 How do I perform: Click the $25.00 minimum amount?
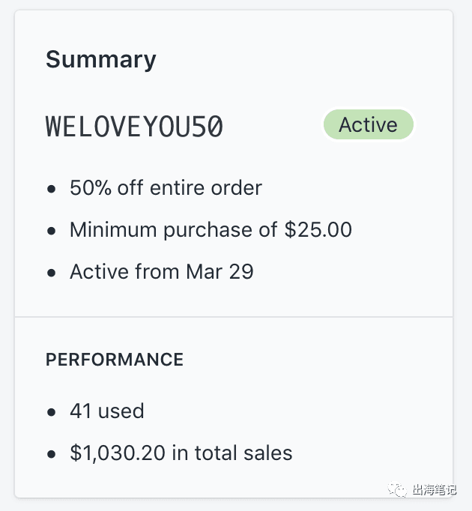[318, 229]
